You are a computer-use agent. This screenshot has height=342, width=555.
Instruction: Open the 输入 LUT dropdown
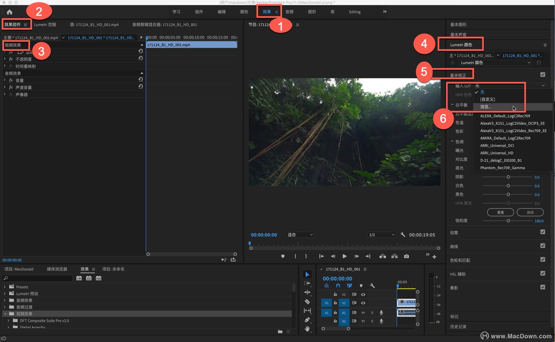(x=510, y=86)
